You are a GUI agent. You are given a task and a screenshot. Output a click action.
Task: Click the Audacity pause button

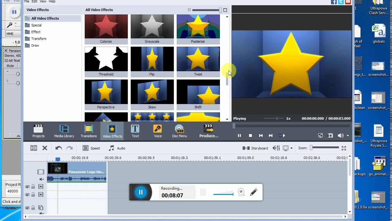point(14,12)
